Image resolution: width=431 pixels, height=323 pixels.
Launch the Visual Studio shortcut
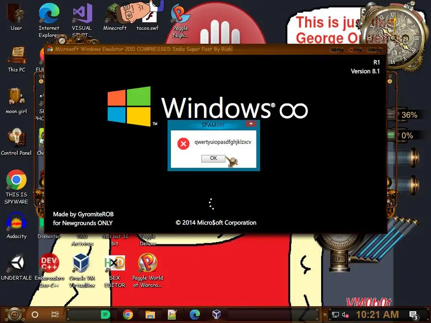(82, 21)
